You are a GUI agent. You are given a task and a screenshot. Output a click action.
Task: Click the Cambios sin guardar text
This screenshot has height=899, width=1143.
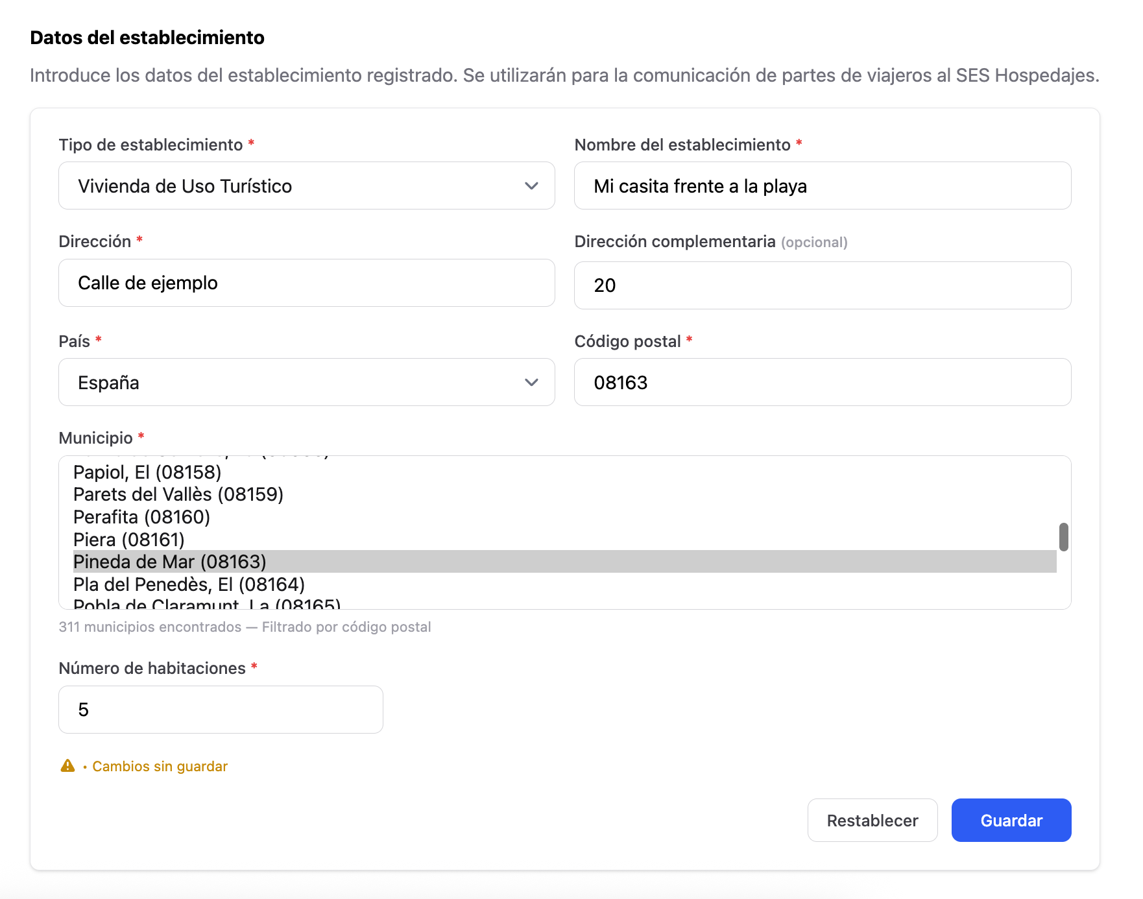[x=160, y=767]
